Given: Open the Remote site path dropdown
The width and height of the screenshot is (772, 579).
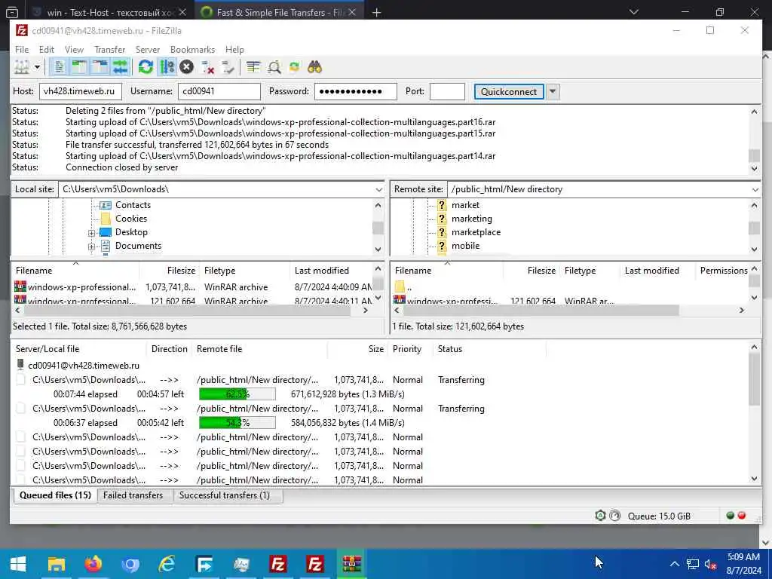Looking at the screenshot, I should click(x=755, y=189).
